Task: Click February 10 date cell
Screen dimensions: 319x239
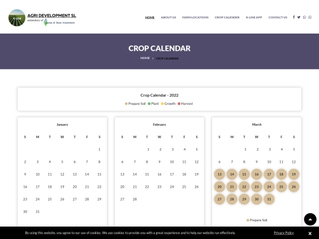Action: pyautogui.click(x=172, y=162)
